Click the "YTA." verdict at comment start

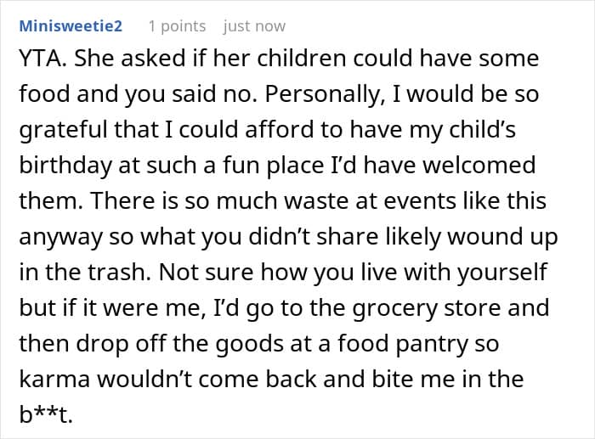pyautogui.click(x=42, y=59)
